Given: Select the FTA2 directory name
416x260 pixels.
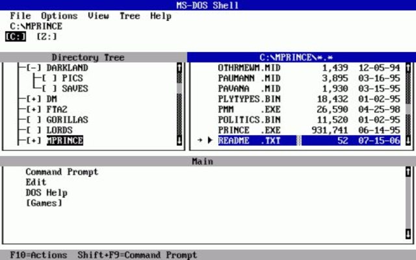Looking at the screenshot, I should click(x=57, y=109).
